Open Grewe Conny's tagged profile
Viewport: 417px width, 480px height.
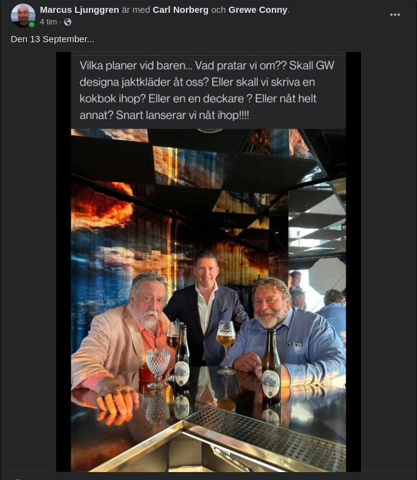258,10
